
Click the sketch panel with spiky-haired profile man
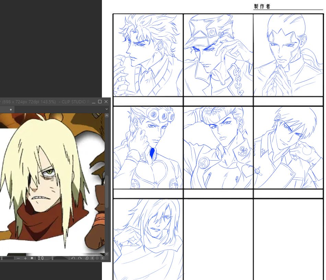(148, 55)
